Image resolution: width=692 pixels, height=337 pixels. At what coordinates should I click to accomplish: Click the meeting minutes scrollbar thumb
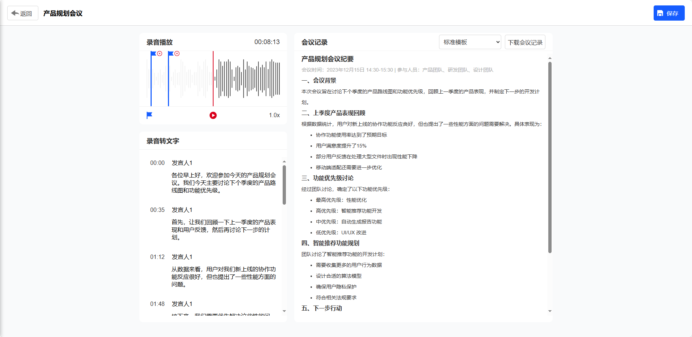(x=550, y=157)
